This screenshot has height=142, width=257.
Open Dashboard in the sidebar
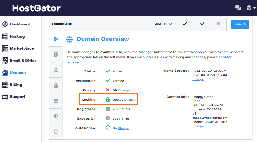(x=20, y=24)
